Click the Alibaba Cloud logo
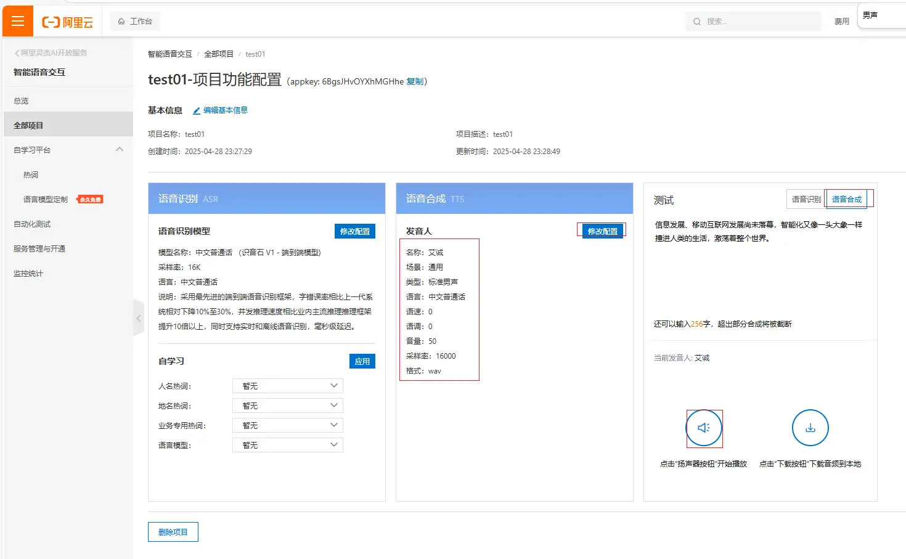This screenshot has width=906, height=559. click(x=67, y=22)
